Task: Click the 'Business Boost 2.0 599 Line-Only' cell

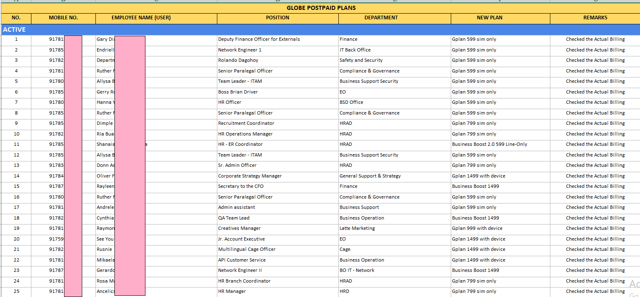Action: (x=500, y=145)
